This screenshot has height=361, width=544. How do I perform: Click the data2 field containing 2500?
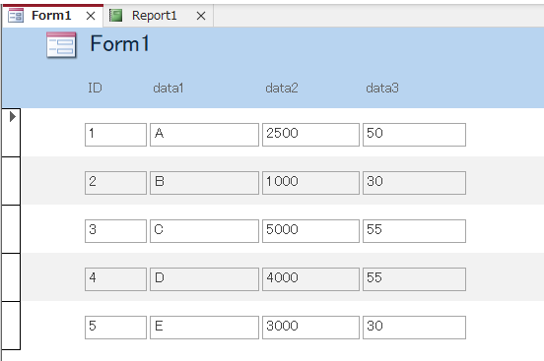(x=310, y=135)
